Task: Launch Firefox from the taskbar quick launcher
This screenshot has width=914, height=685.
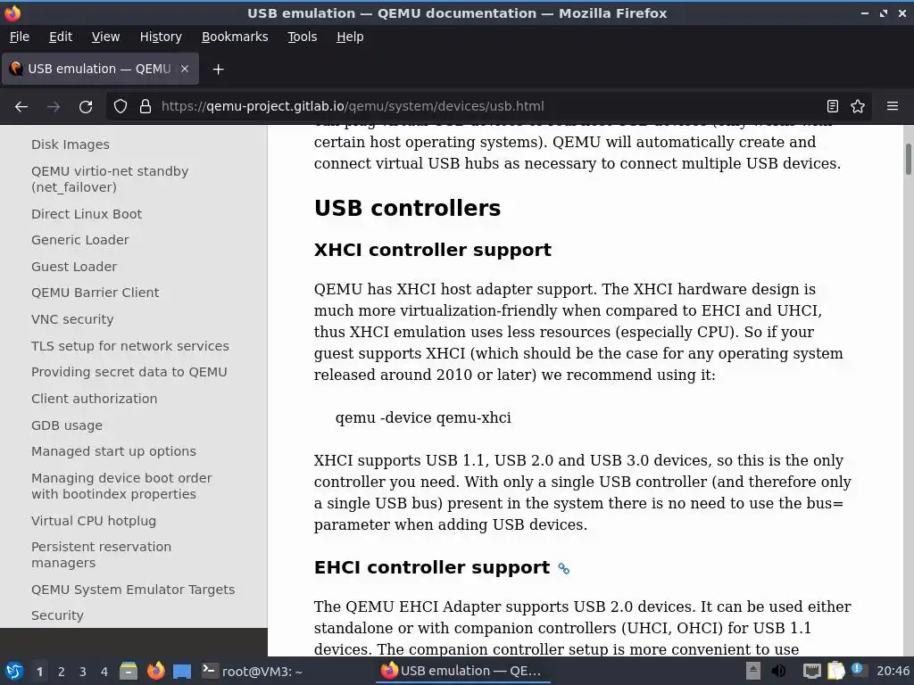Action: [x=155, y=671]
